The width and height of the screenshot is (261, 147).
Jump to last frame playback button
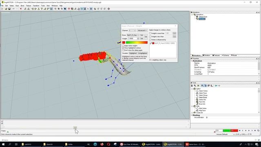click(255, 131)
